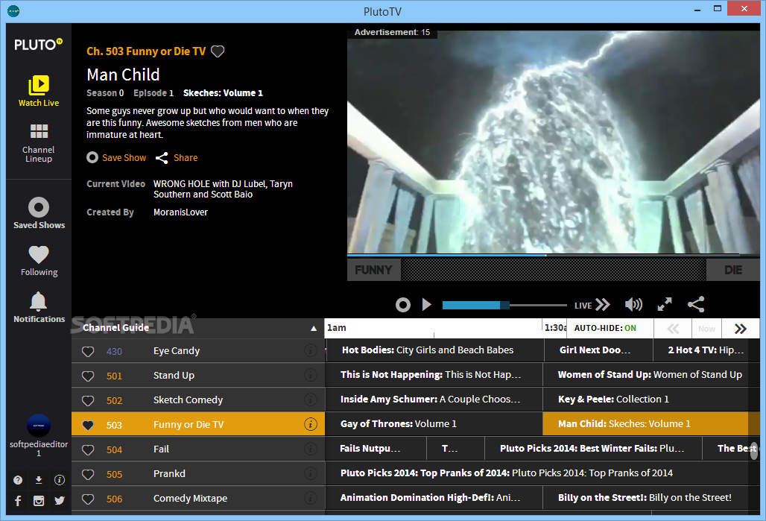
Task: Open the Watch Live section
Action: coord(39,91)
